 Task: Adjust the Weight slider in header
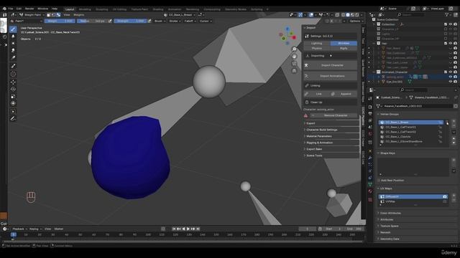[x=60, y=21]
